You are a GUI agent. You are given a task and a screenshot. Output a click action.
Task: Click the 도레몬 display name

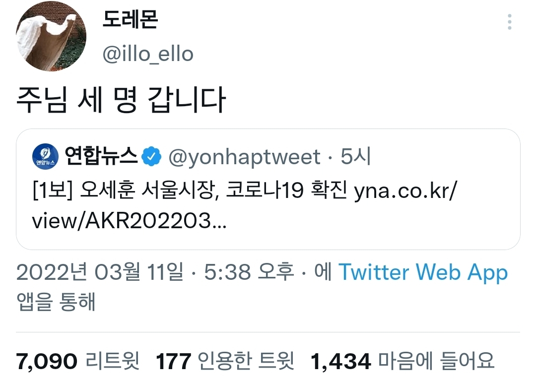click(x=130, y=19)
